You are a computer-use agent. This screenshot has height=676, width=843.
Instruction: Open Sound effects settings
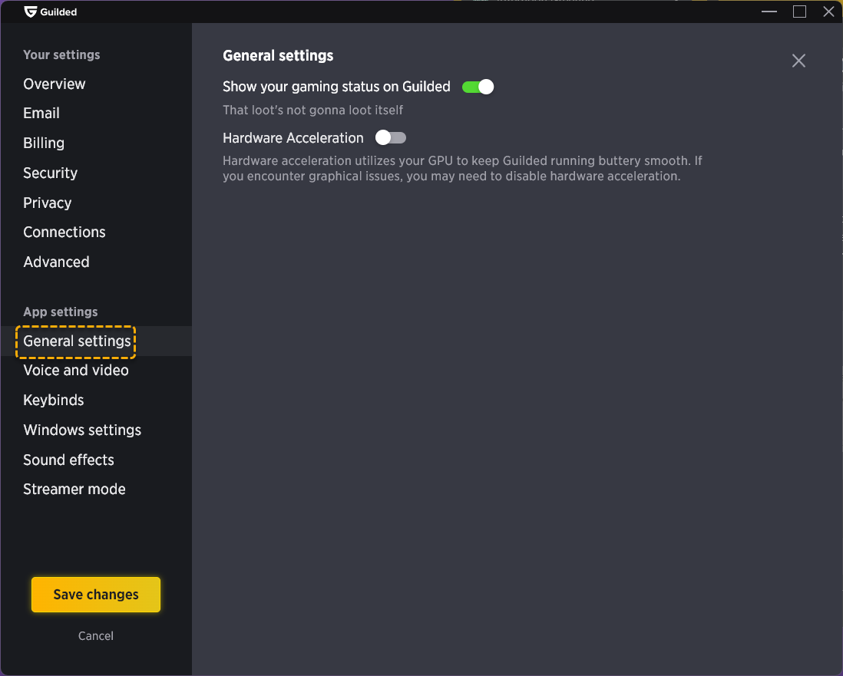tap(68, 460)
